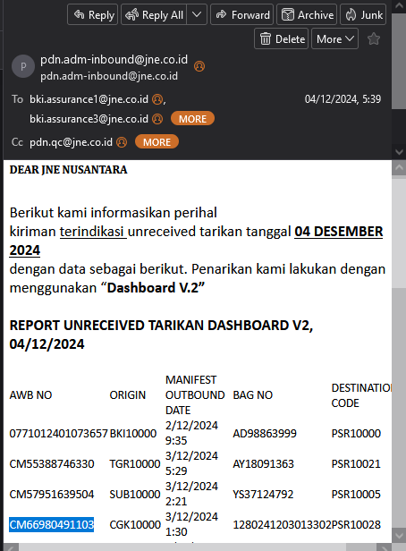Show MORE recipients in the Cc field
This screenshot has width=406, height=551.
pos(156,142)
